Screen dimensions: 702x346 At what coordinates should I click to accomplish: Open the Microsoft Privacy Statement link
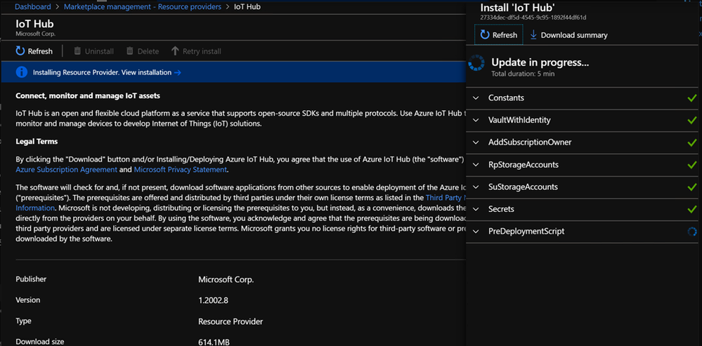pos(180,169)
